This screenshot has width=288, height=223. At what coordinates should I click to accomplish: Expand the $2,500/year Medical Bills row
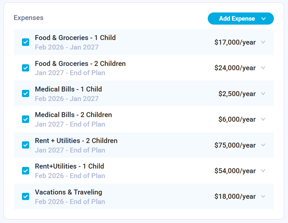263,94
